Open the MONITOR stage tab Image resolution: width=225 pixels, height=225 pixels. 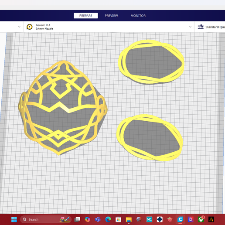(x=138, y=16)
